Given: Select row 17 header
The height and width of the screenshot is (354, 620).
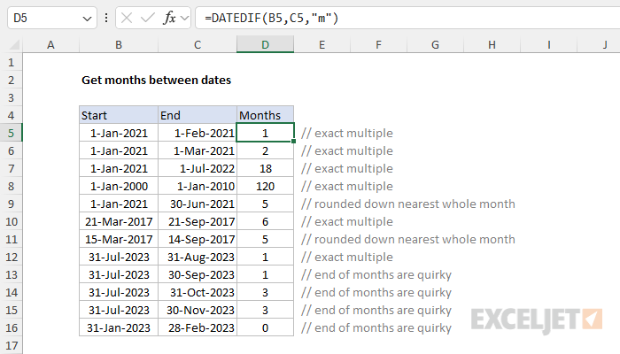Looking at the screenshot, I should tap(11, 346).
